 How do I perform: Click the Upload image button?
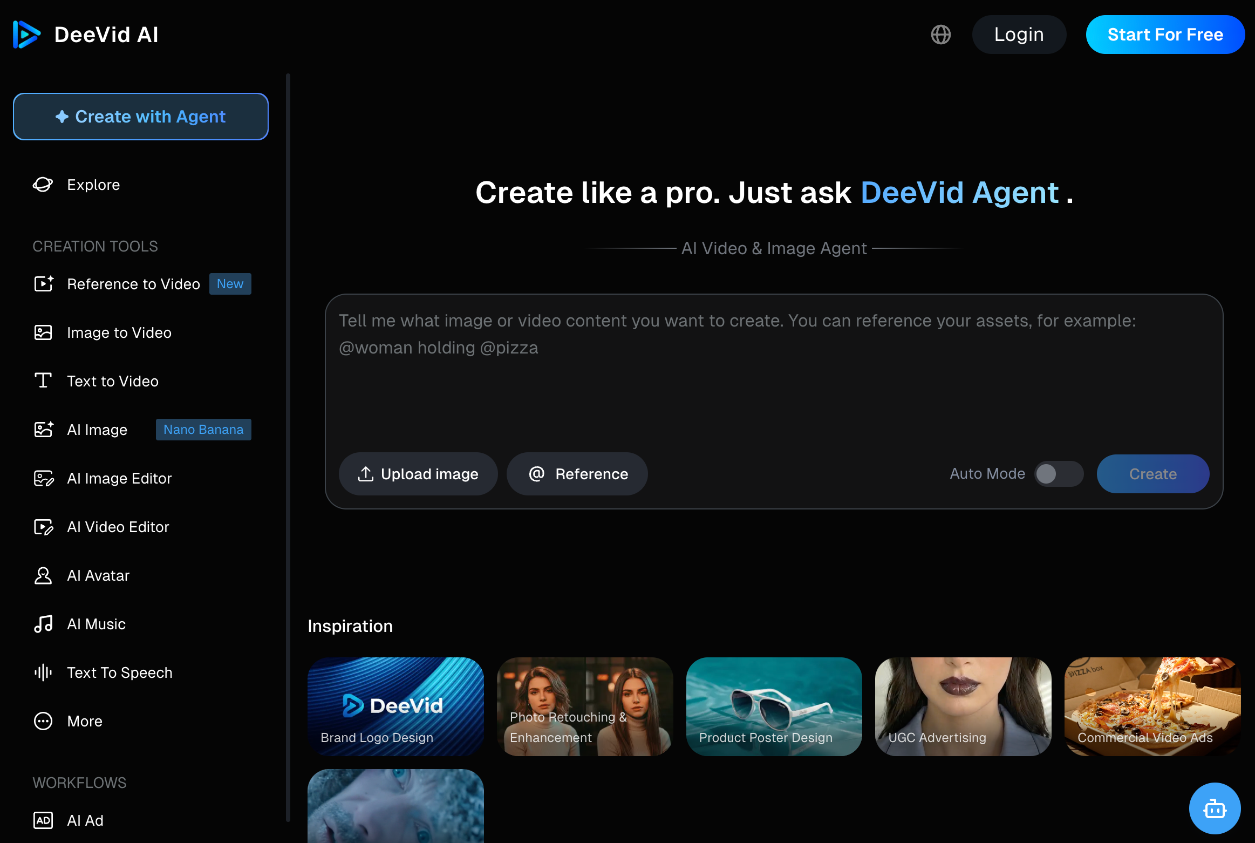[x=418, y=474]
